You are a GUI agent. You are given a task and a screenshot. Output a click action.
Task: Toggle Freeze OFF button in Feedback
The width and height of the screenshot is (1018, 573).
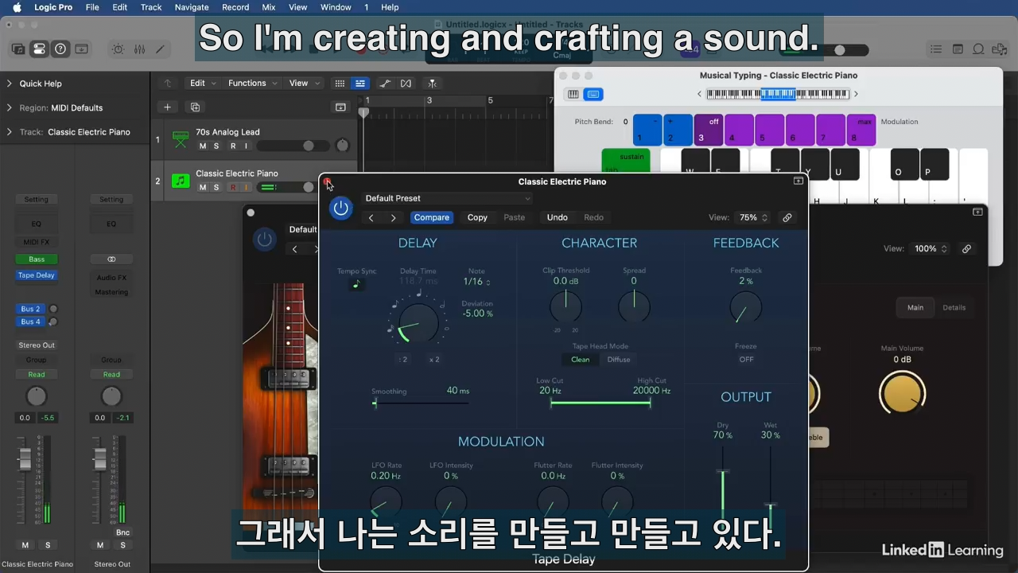(746, 360)
